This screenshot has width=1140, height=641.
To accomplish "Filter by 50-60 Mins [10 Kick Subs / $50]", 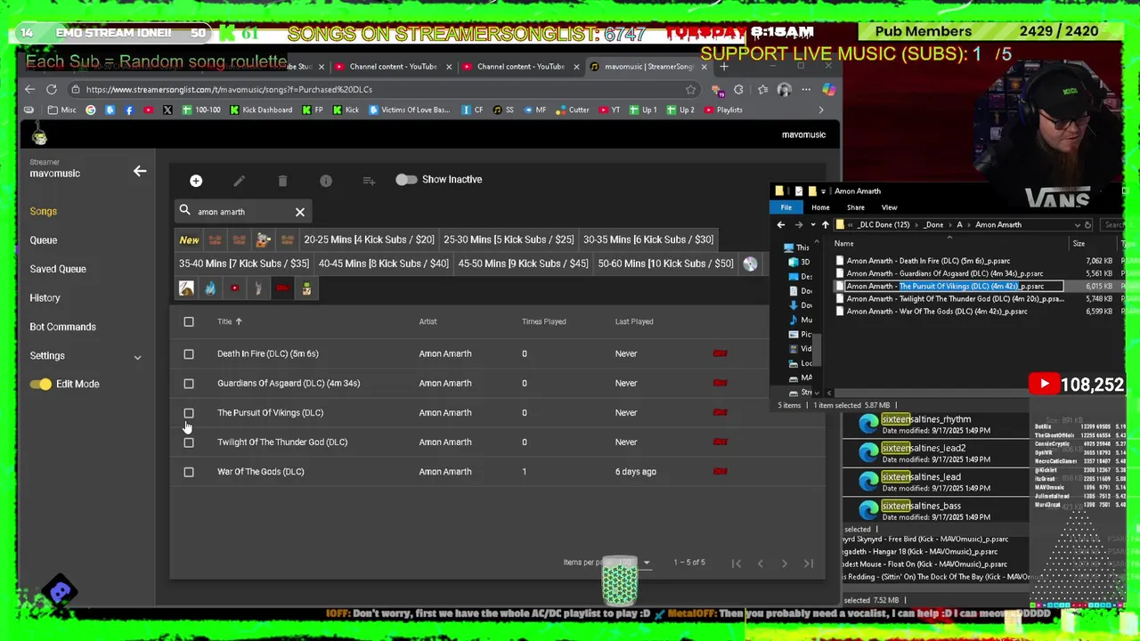I will [x=666, y=264].
